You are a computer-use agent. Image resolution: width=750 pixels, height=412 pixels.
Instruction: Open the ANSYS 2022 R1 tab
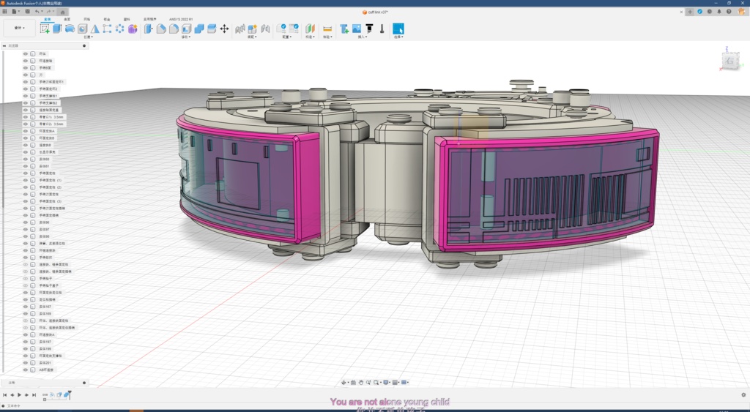(179, 20)
